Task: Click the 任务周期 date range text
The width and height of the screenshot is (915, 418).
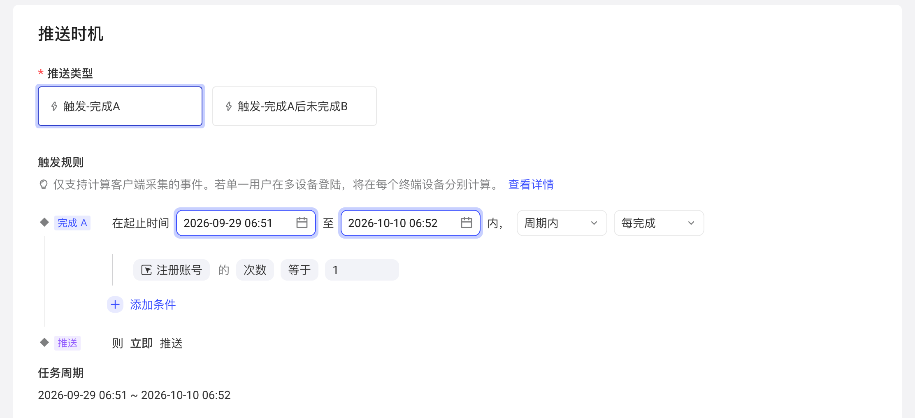Action: 134,395
